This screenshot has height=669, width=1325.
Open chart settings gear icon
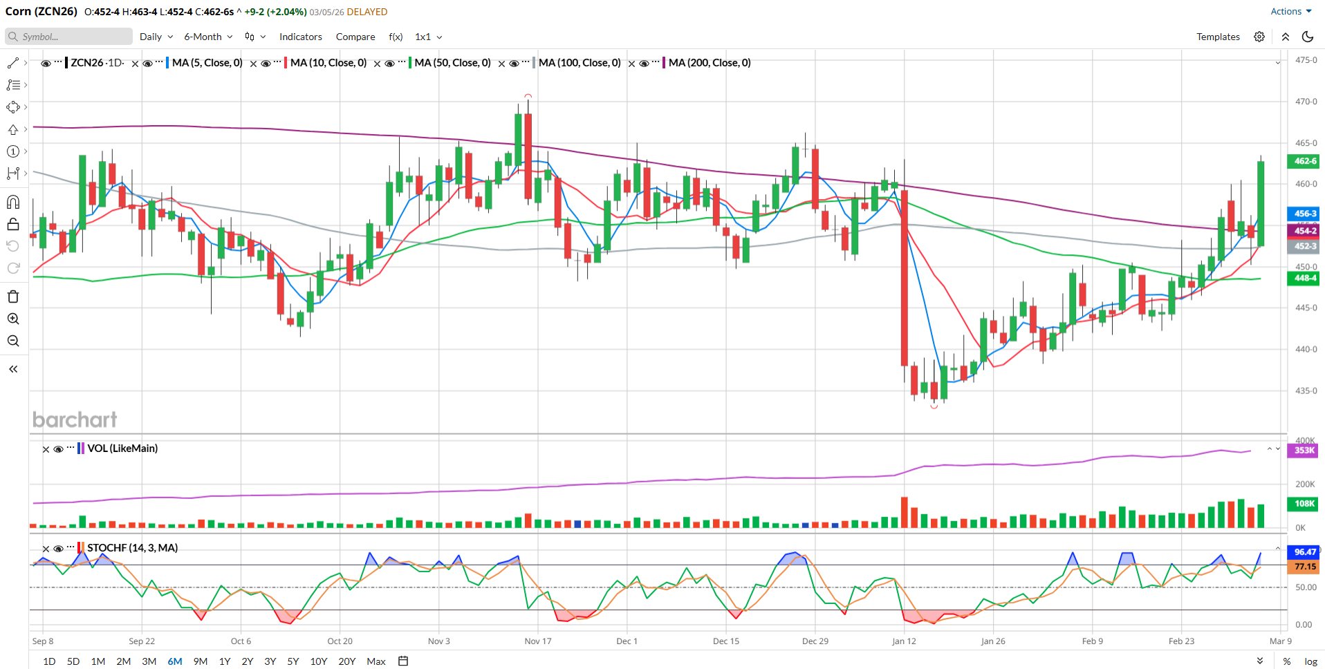click(x=1259, y=37)
